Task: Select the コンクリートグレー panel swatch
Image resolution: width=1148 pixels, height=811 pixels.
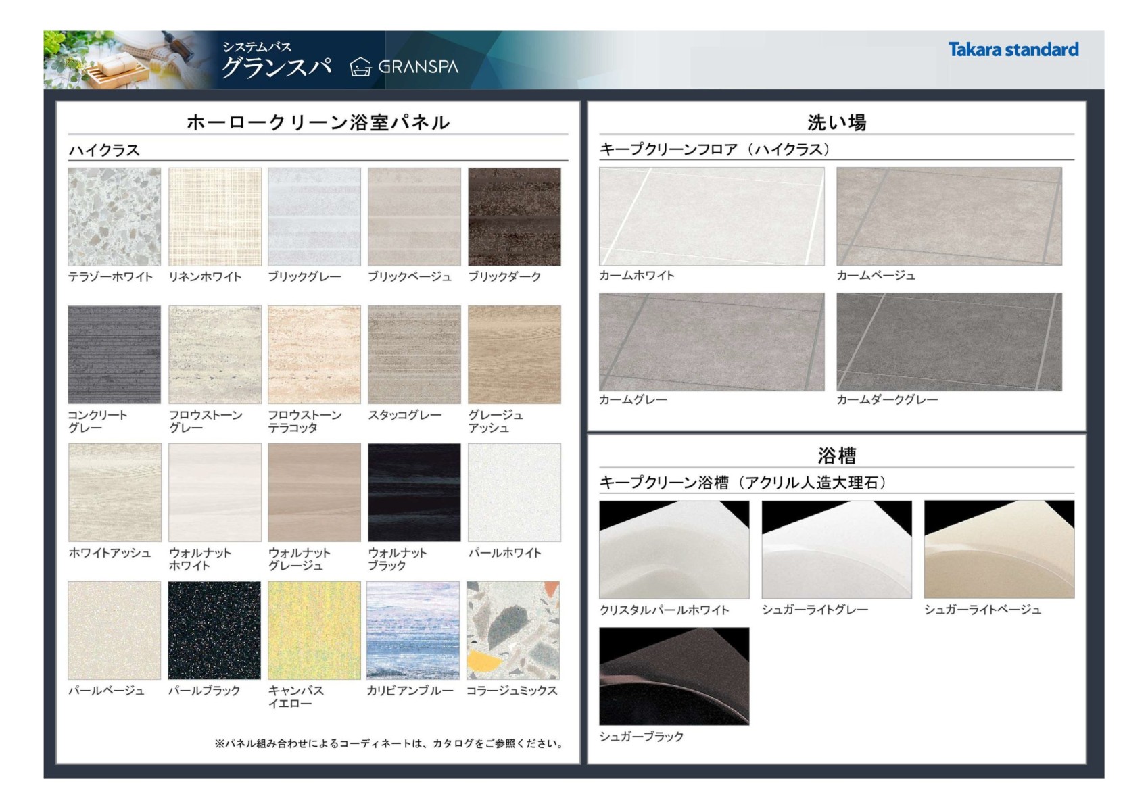Action: click(114, 354)
